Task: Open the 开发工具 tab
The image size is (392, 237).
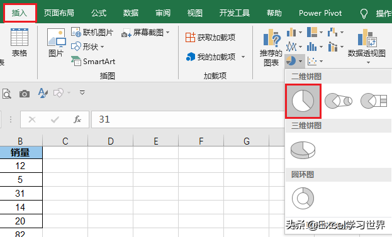Action: (x=235, y=13)
